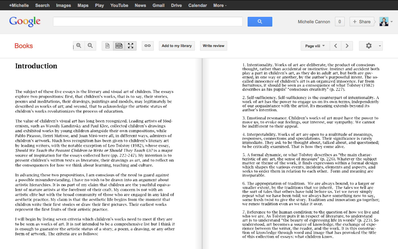Click the Google search input field
This screenshot has height=249, width=398.
(148, 22)
